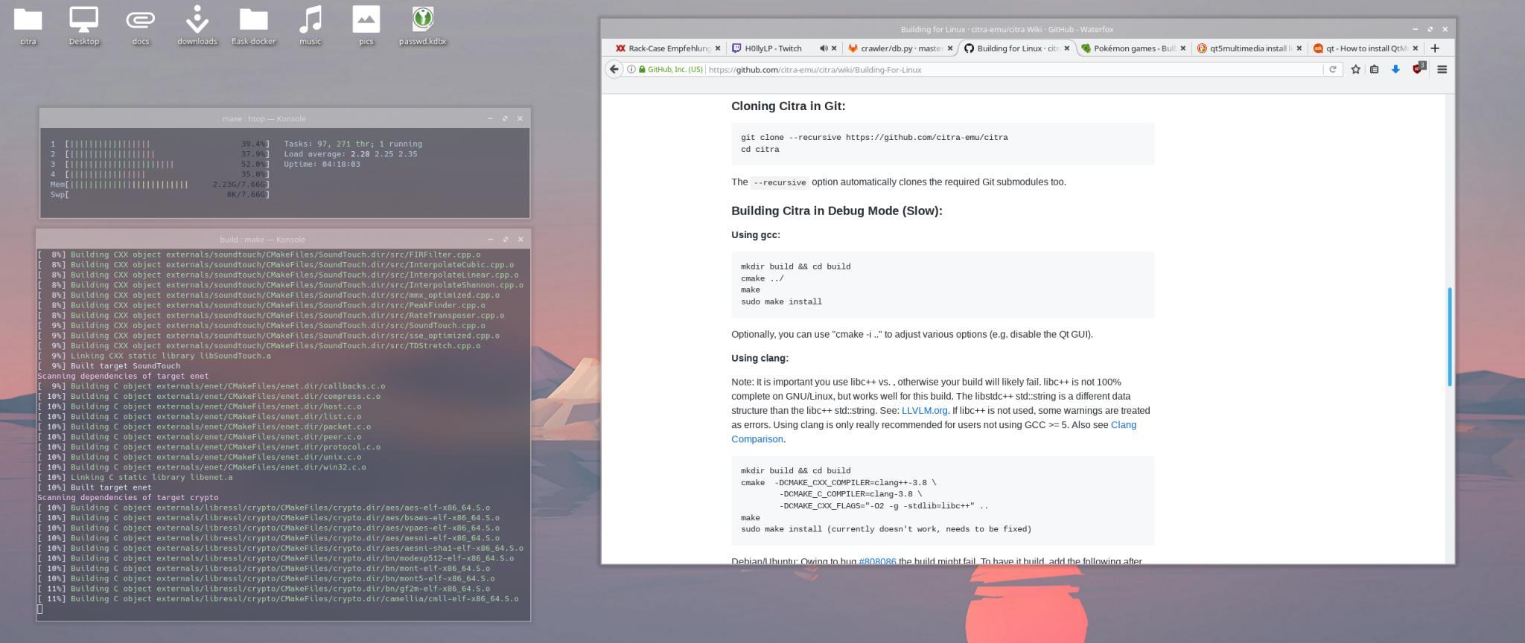Switch to Rack-Case Empfehlung tab
The height and width of the screenshot is (643, 1525).
coord(667,48)
